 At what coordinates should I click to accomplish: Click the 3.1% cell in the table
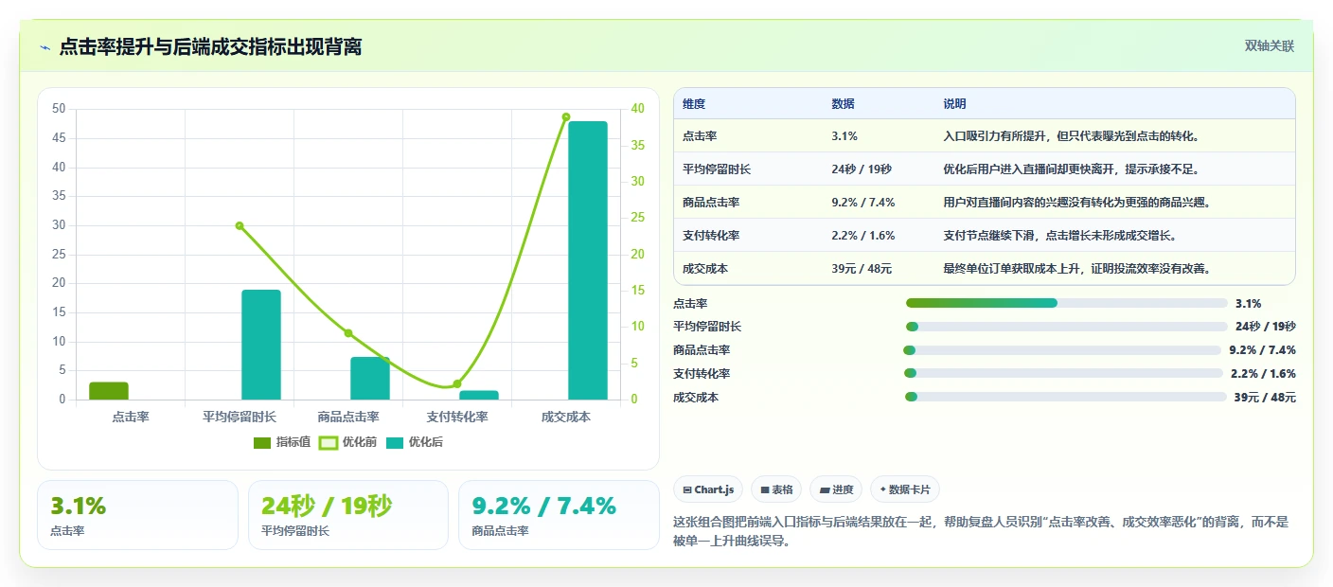[844, 136]
